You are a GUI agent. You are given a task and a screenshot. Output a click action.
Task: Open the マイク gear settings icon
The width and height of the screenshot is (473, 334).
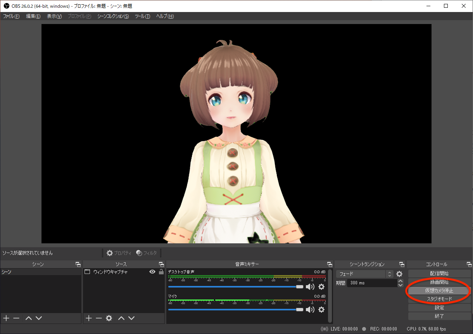tap(321, 310)
